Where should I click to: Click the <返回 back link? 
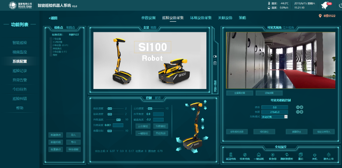click(x=53, y=18)
